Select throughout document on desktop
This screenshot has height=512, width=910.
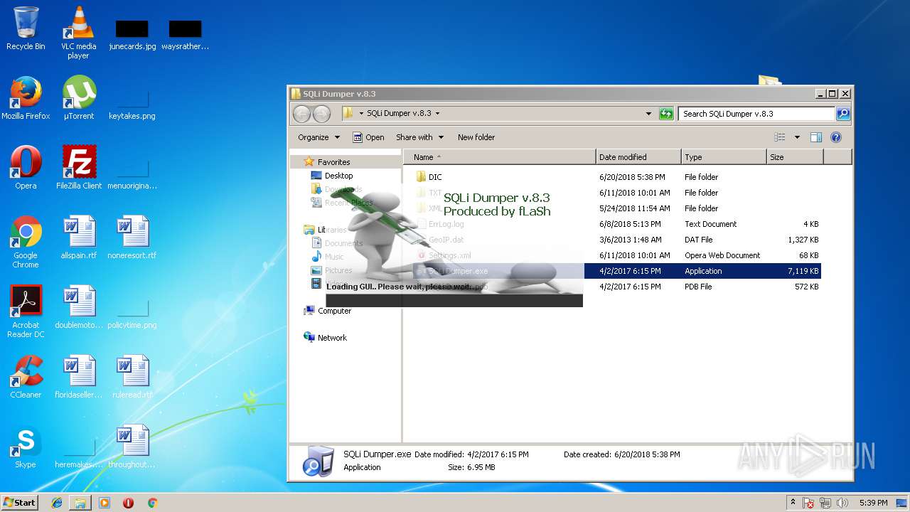pyautogui.click(x=132, y=447)
